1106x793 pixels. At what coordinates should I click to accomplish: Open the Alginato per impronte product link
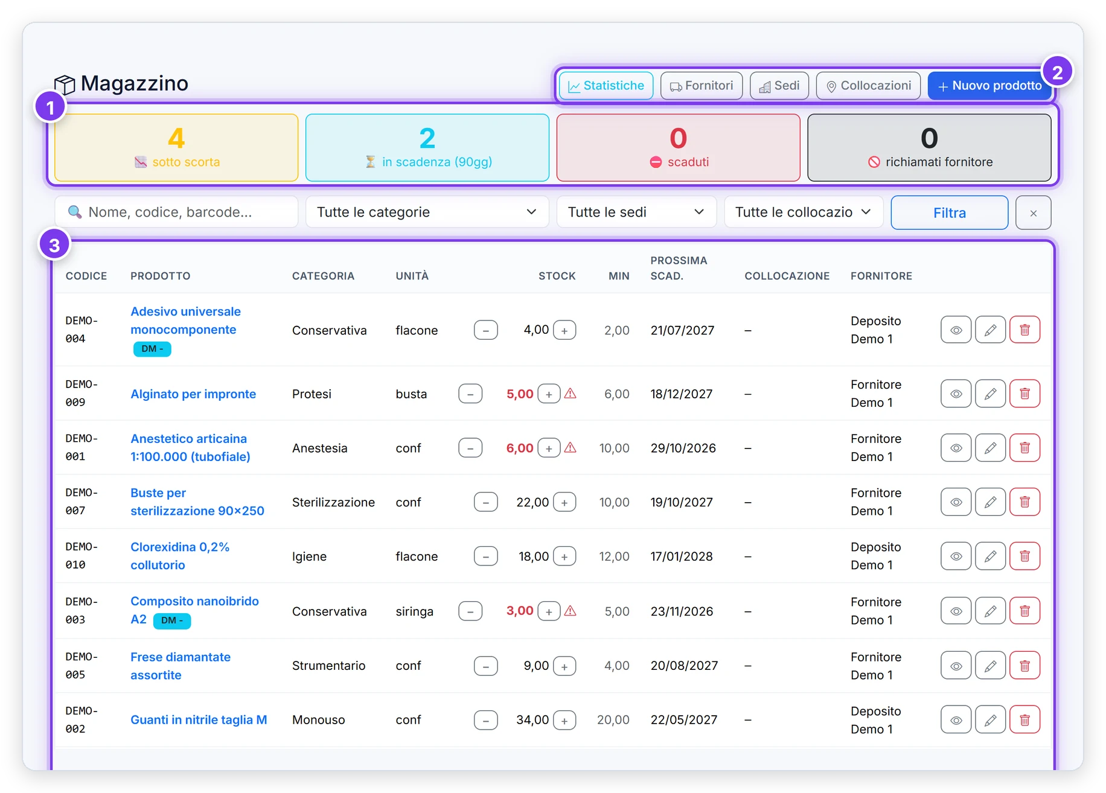coord(193,393)
